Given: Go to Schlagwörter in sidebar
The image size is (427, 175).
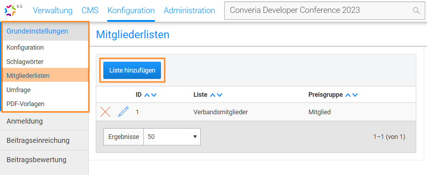Looking at the screenshot, I should click(x=25, y=61).
